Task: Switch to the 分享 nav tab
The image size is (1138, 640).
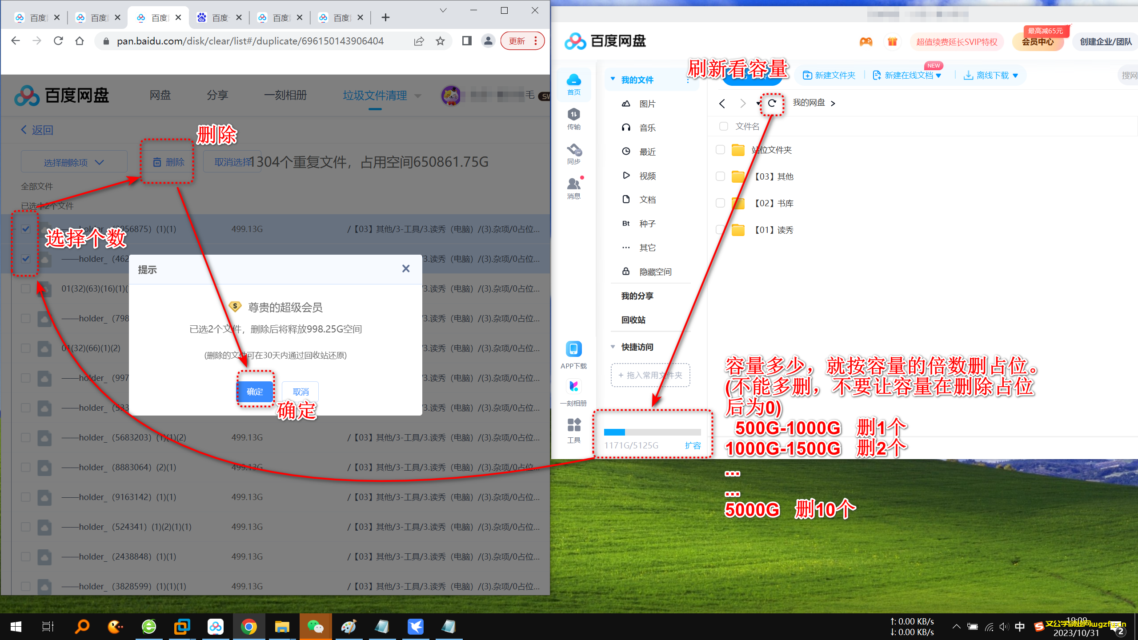Action: (x=217, y=95)
